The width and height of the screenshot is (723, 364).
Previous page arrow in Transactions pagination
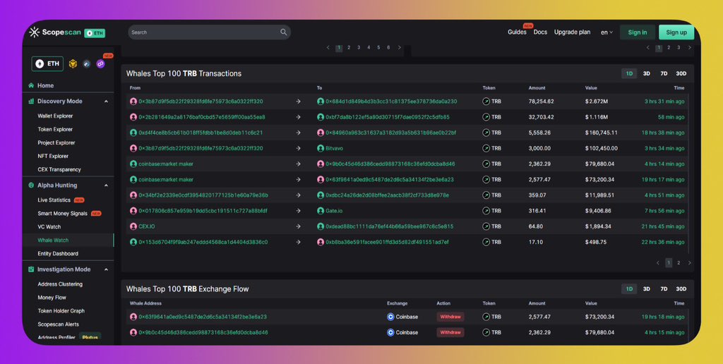click(x=658, y=263)
